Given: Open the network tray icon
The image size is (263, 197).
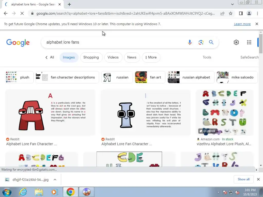Looking at the screenshot, I should 231,192.
